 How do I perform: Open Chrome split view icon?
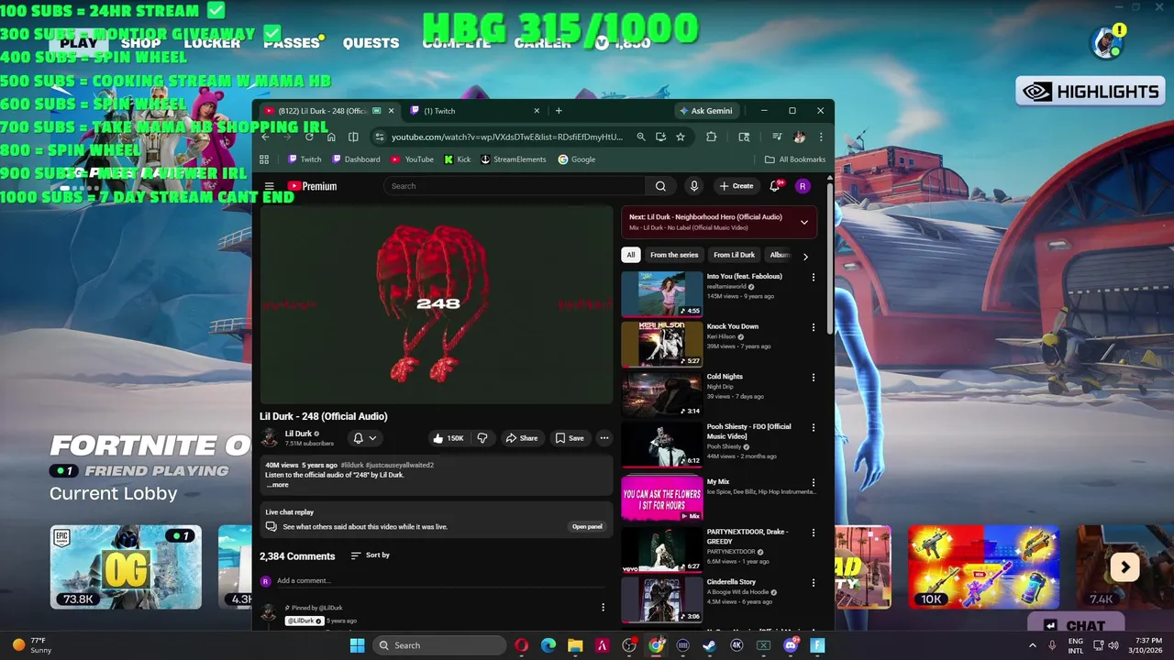[353, 137]
